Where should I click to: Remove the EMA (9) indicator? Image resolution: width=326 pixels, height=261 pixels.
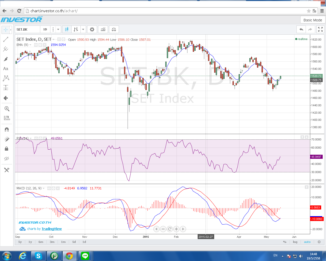(44, 45)
